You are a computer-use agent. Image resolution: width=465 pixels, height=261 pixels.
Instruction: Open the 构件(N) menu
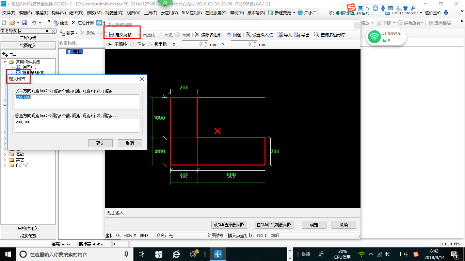coord(59,13)
